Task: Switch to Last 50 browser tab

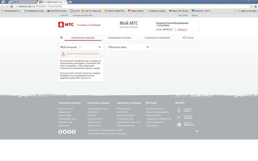Action: coord(22,2)
